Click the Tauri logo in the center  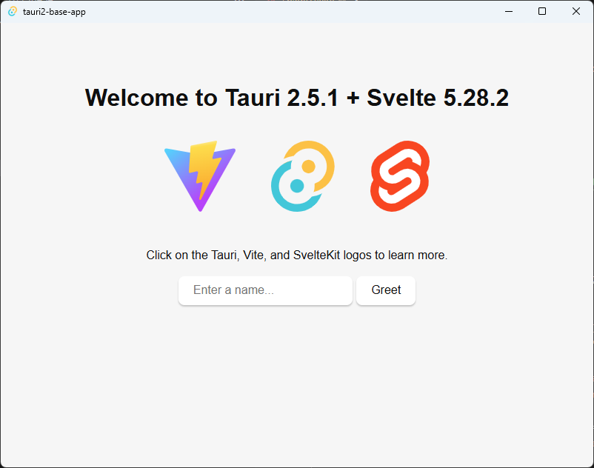pyautogui.click(x=303, y=176)
